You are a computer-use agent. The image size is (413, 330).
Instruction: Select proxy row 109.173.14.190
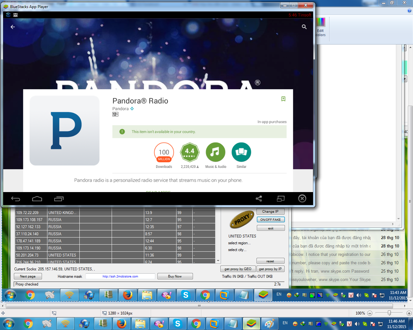(x=115, y=248)
